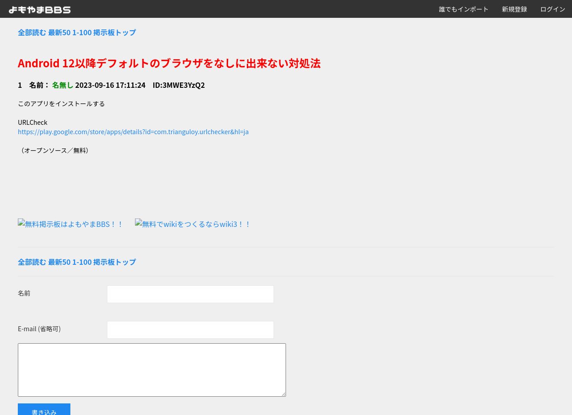
Task: Click the top 掲示板トップ link
Action: (x=114, y=33)
